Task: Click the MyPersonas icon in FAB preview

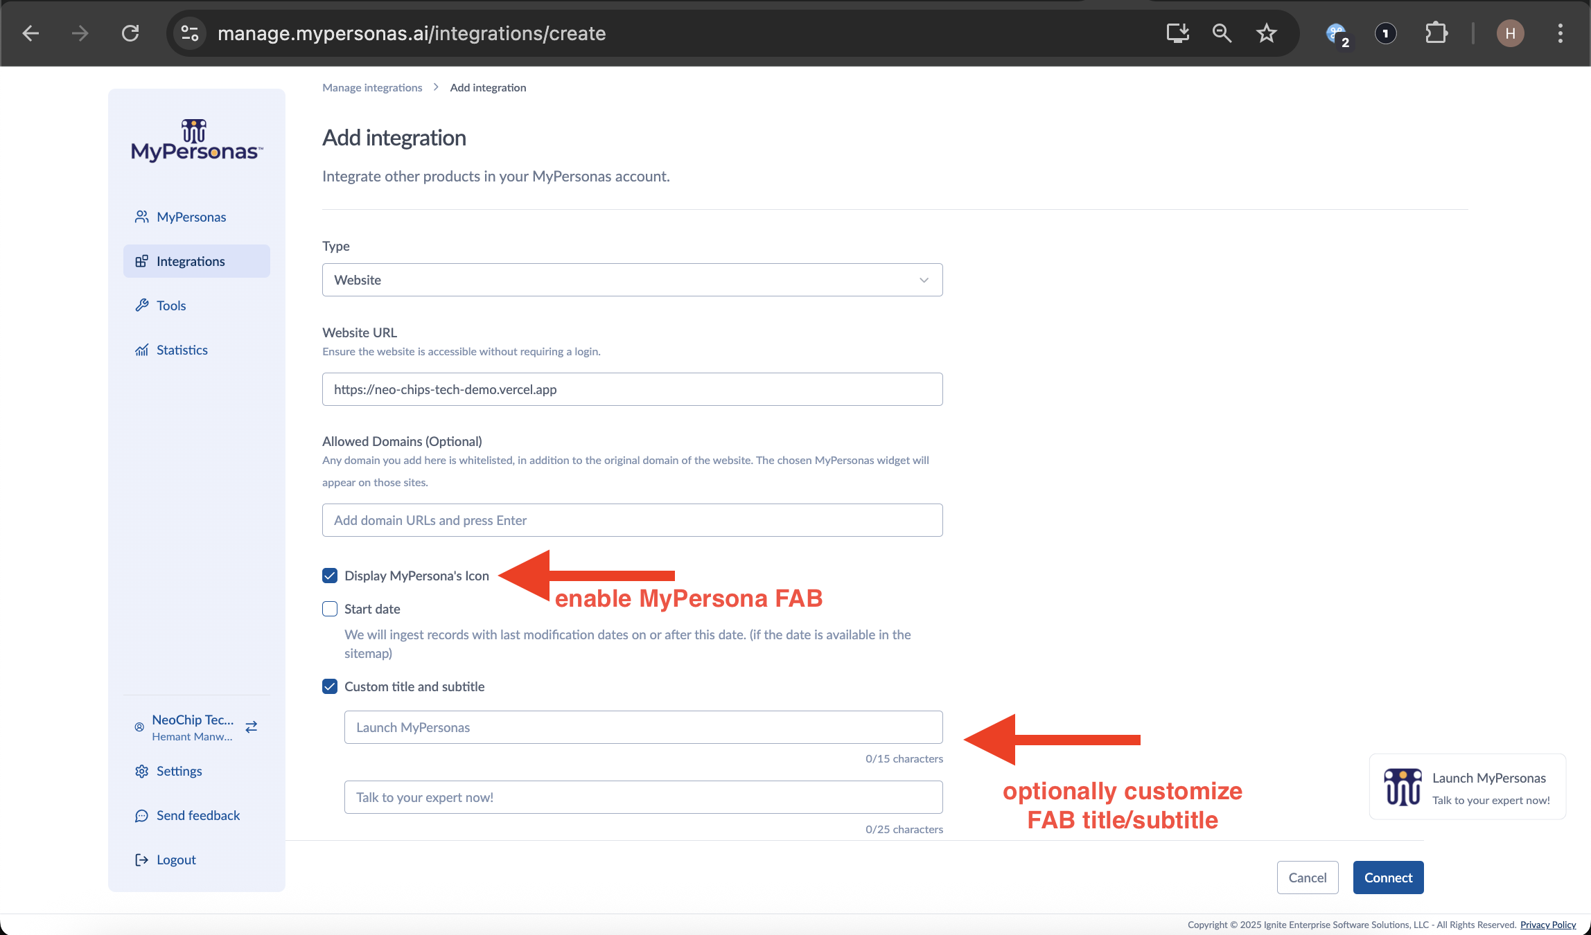Action: point(1403,787)
